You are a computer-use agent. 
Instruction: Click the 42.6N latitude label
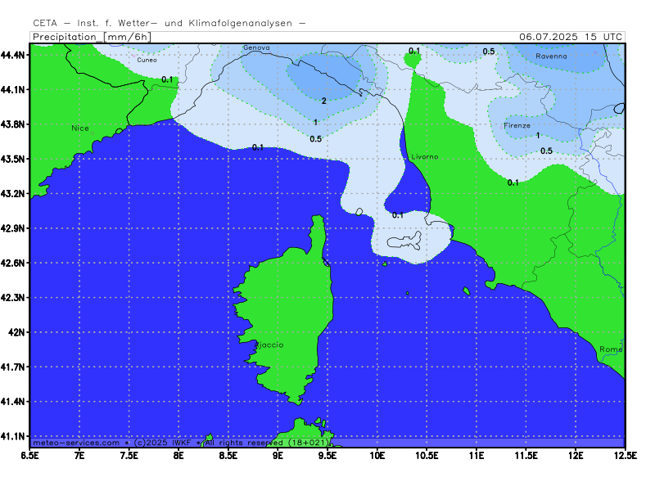click(15, 263)
